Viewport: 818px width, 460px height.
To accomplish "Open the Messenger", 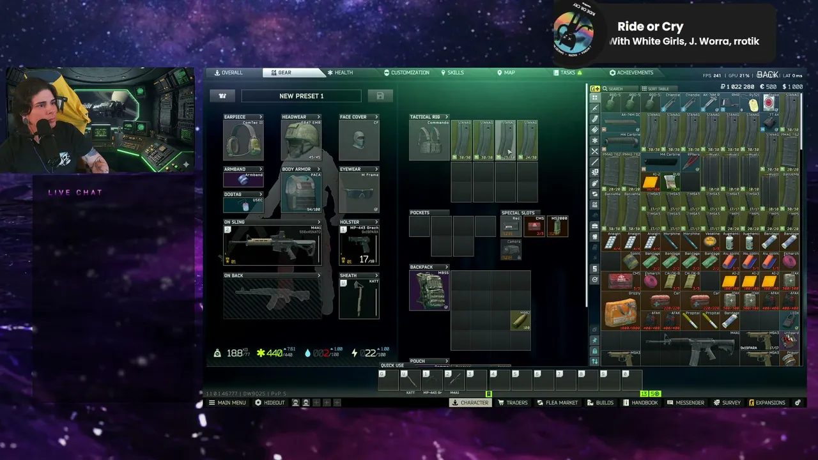I will tap(686, 402).
